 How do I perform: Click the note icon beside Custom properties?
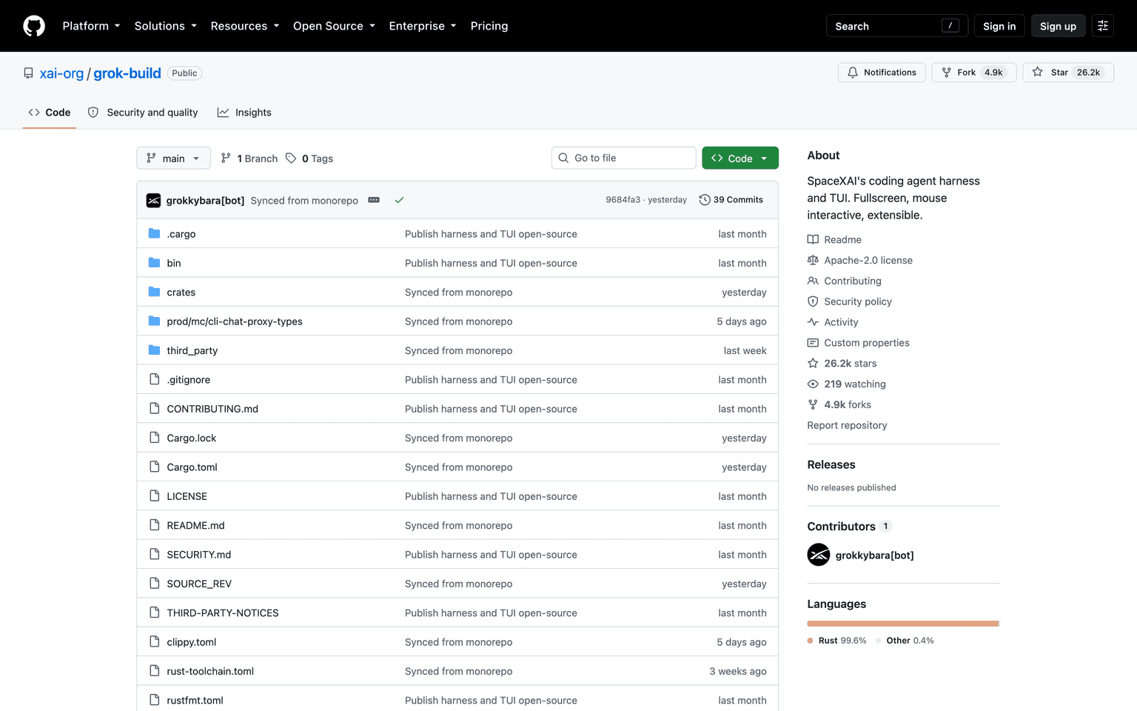point(813,343)
